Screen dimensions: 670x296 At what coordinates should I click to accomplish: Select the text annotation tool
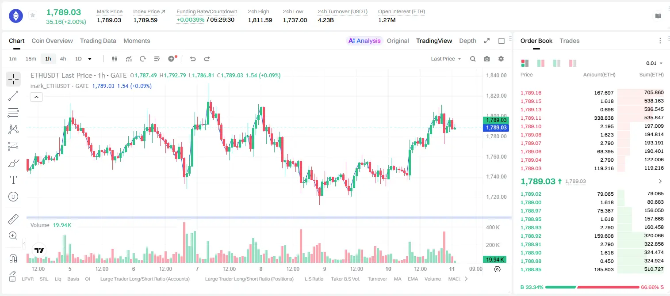13,180
